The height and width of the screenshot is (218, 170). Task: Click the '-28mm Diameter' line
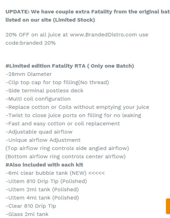(x=29, y=74)
